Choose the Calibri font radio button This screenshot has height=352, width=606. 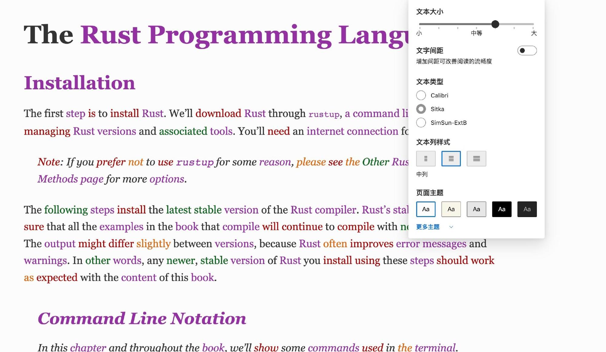[421, 95]
